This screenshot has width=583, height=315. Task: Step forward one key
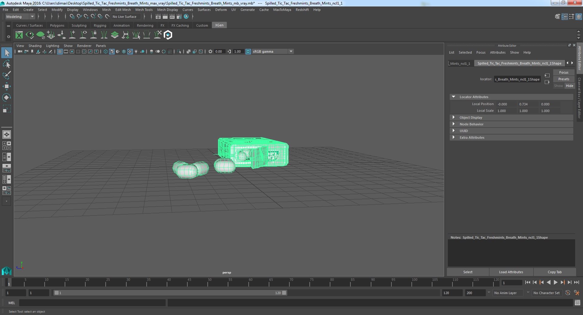coord(562,282)
